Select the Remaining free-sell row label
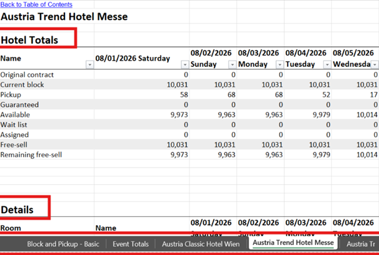 pyautogui.click(x=31, y=155)
